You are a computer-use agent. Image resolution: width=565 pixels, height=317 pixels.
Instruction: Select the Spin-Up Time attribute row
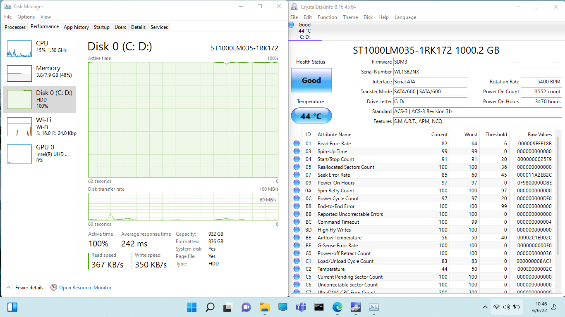pyautogui.click(x=423, y=151)
